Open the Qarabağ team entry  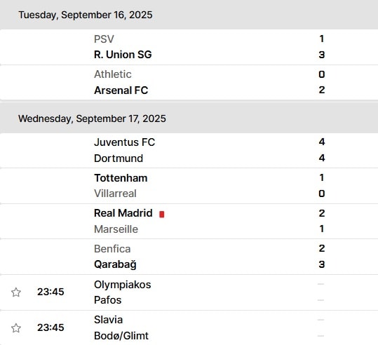tap(115, 265)
